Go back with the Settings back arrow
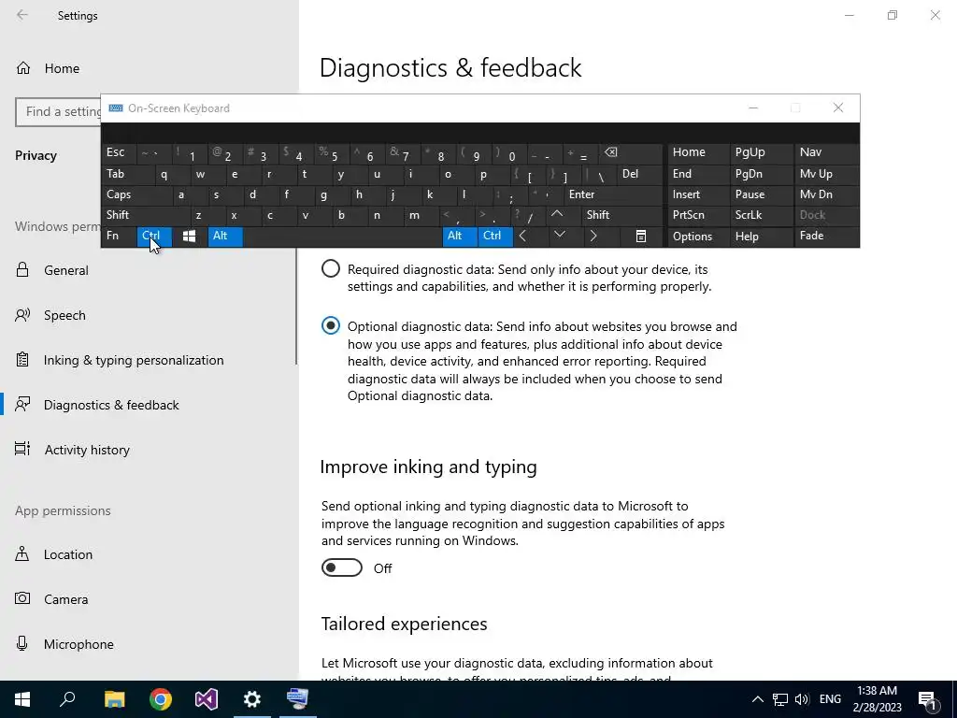This screenshot has width=957, height=718. pyautogui.click(x=22, y=15)
